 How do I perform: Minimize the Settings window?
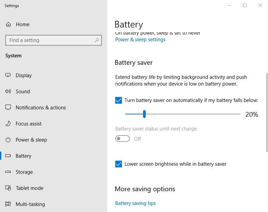pyautogui.click(x=229, y=5)
